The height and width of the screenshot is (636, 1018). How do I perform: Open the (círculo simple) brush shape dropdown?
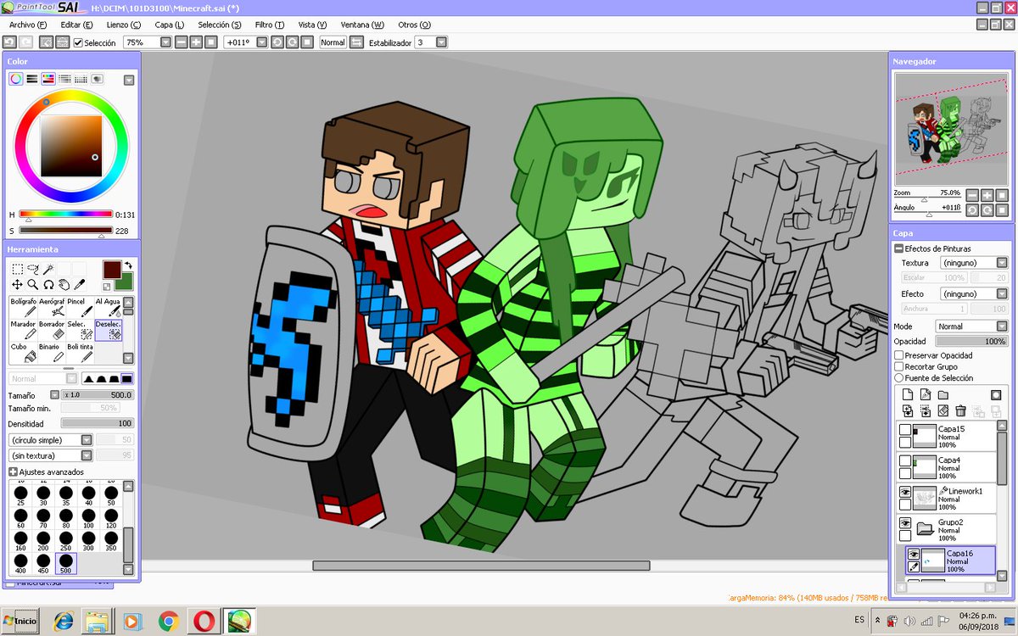click(x=87, y=440)
